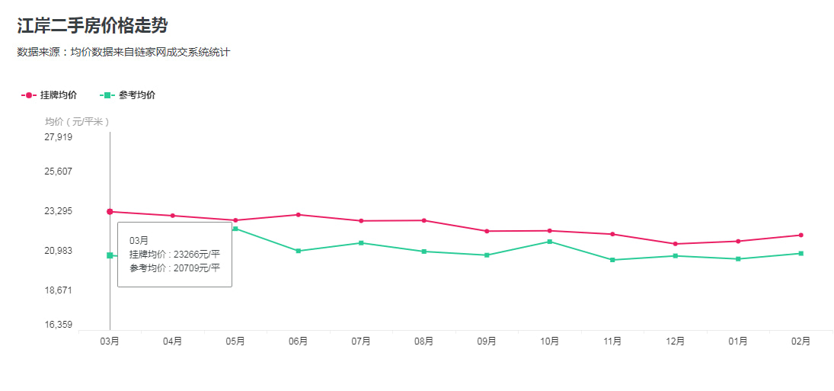
Task: Pick the green 参考均价 point at 06月
Action: [x=299, y=251]
